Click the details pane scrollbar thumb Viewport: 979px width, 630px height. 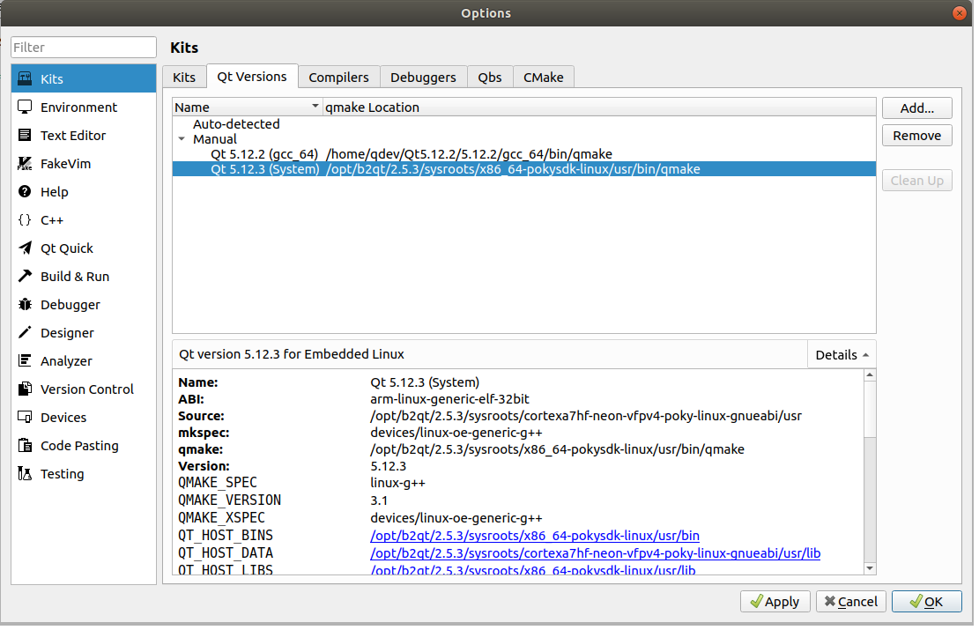(x=870, y=409)
